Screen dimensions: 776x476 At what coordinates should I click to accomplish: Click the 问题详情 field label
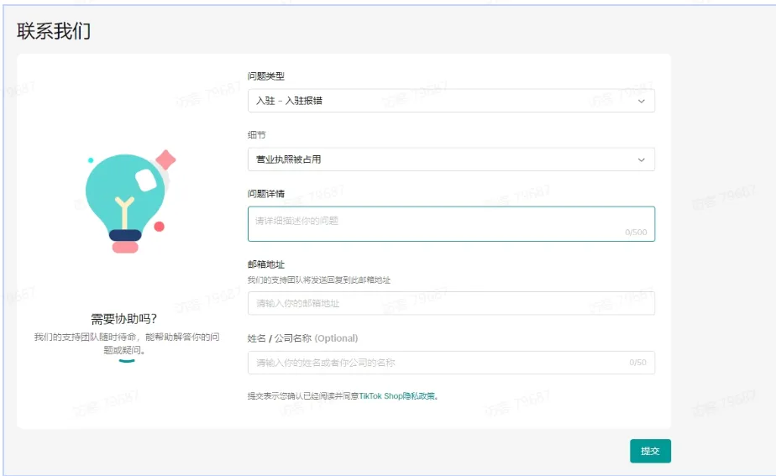pos(265,193)
